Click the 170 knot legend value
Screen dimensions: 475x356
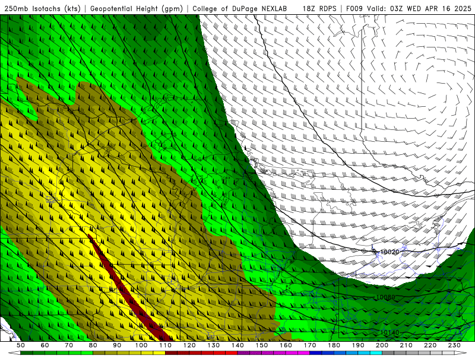pyautogui.click(x=310, y=345)
